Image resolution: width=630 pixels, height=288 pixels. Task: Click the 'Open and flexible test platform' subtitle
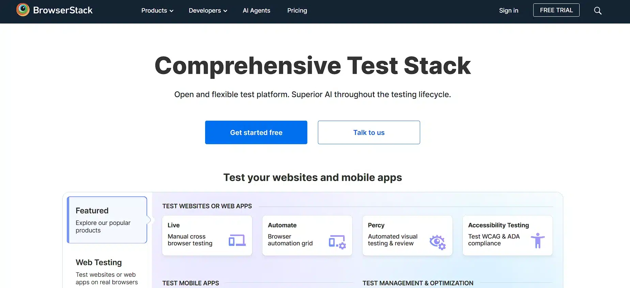coord(312,94)
